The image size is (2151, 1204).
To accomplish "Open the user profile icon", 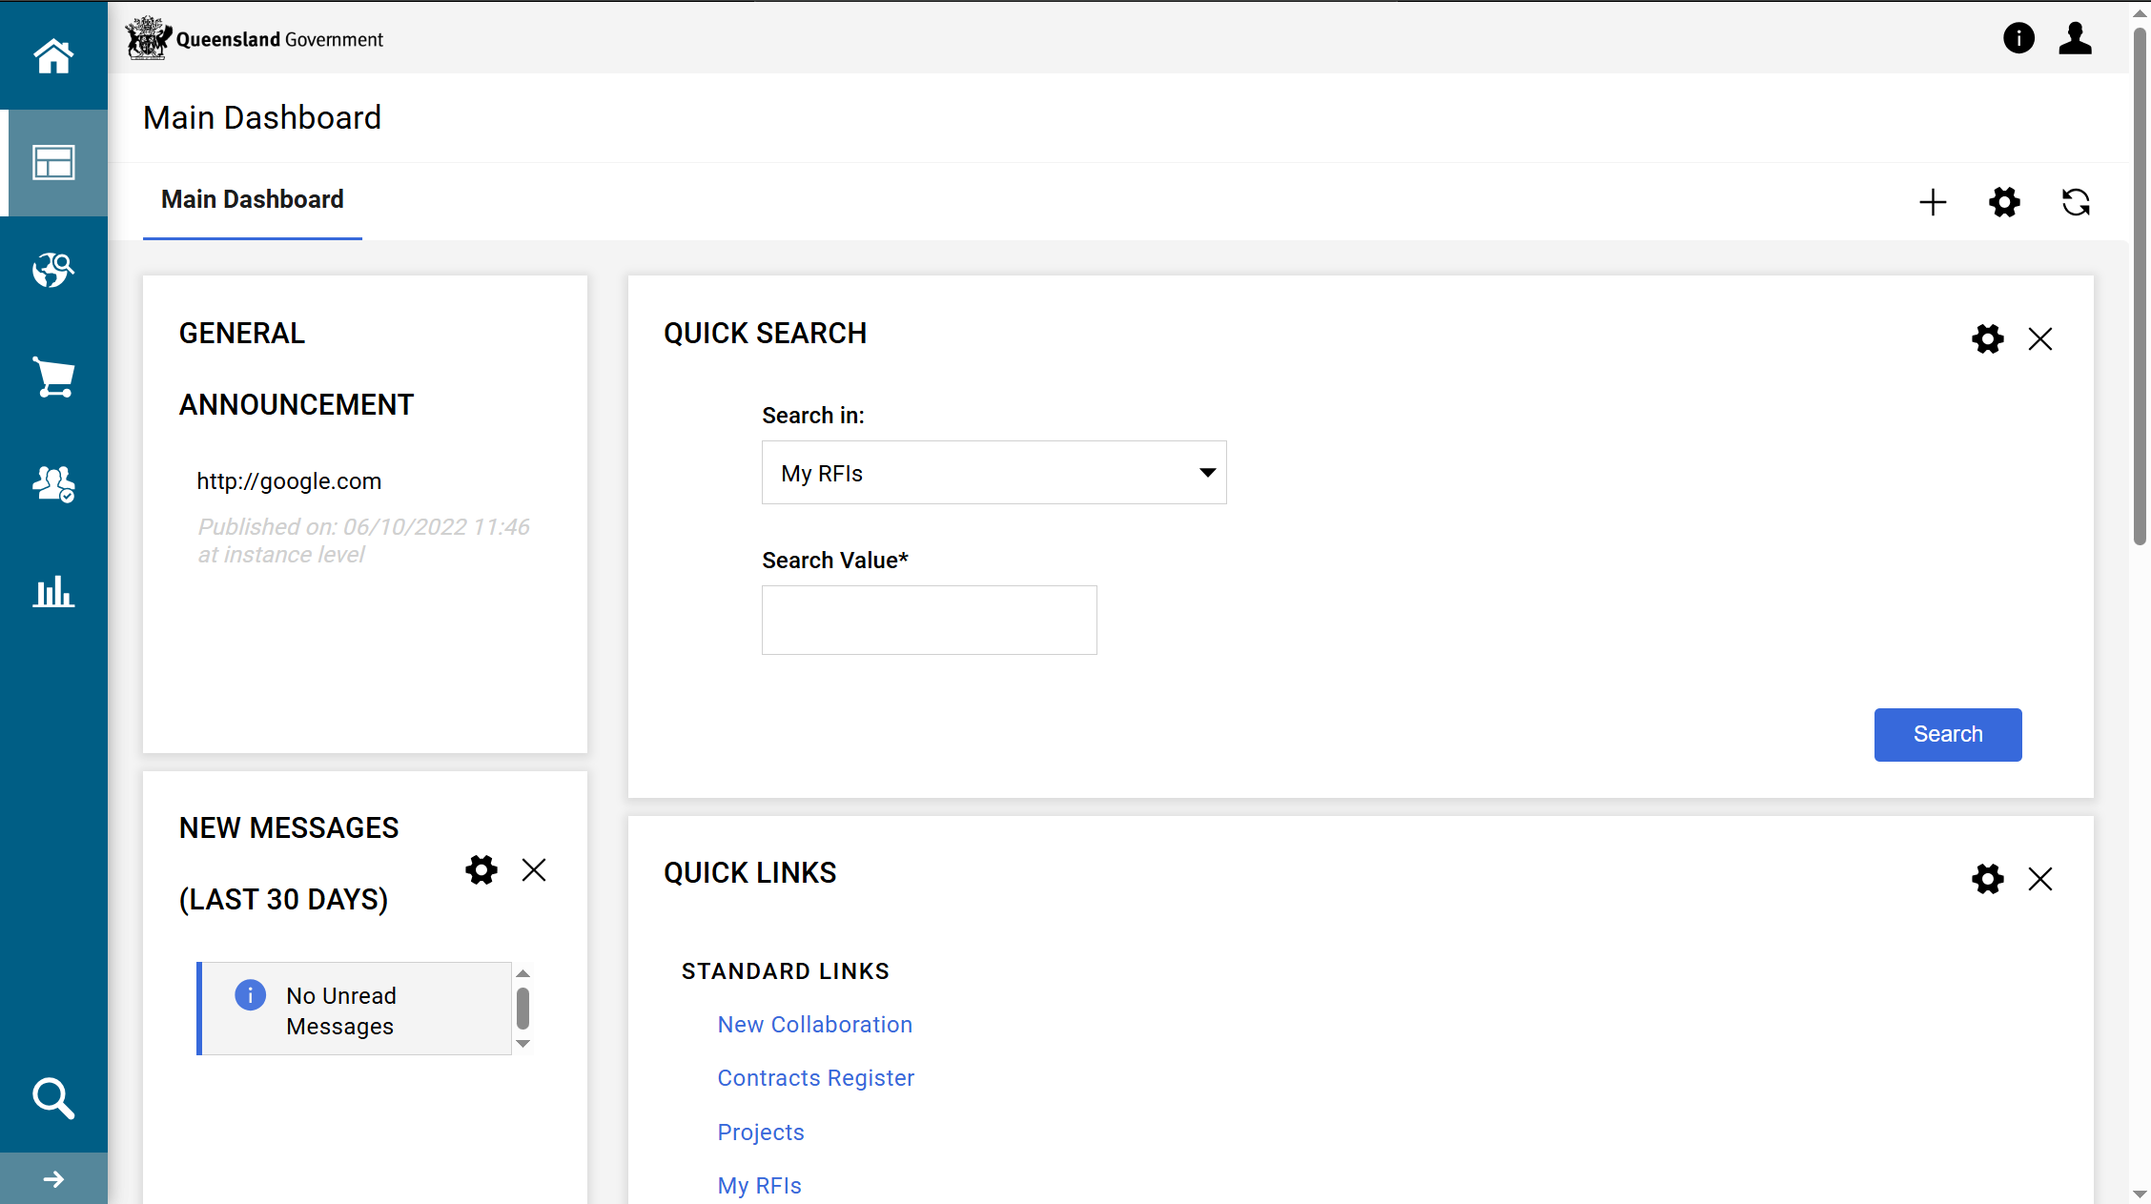I will coord(2075,38).
